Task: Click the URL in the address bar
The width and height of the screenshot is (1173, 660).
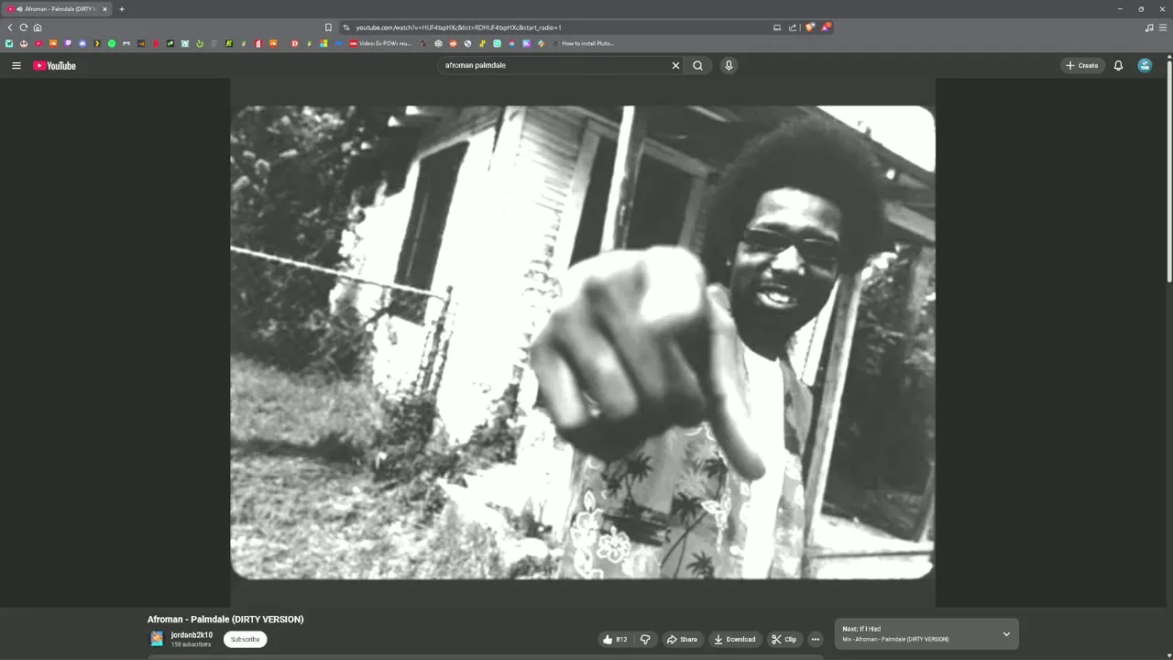Action: (x=458, y=27)
